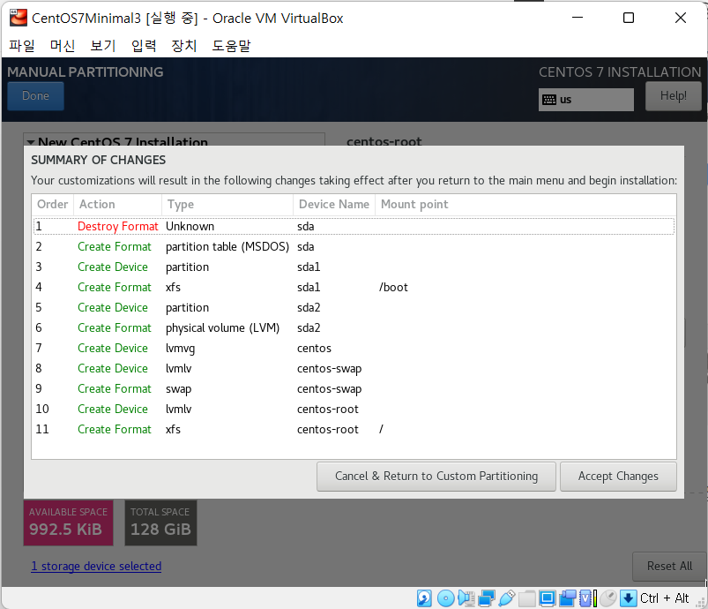Click the Ctrl + Alt host key label
Viewport: 708px width, 609px height.
tap(664, 598)
